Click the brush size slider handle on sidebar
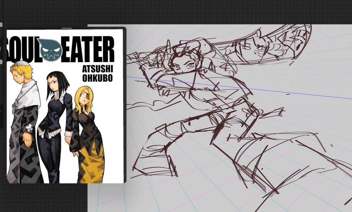352x212 pixels. pos(1,25)
